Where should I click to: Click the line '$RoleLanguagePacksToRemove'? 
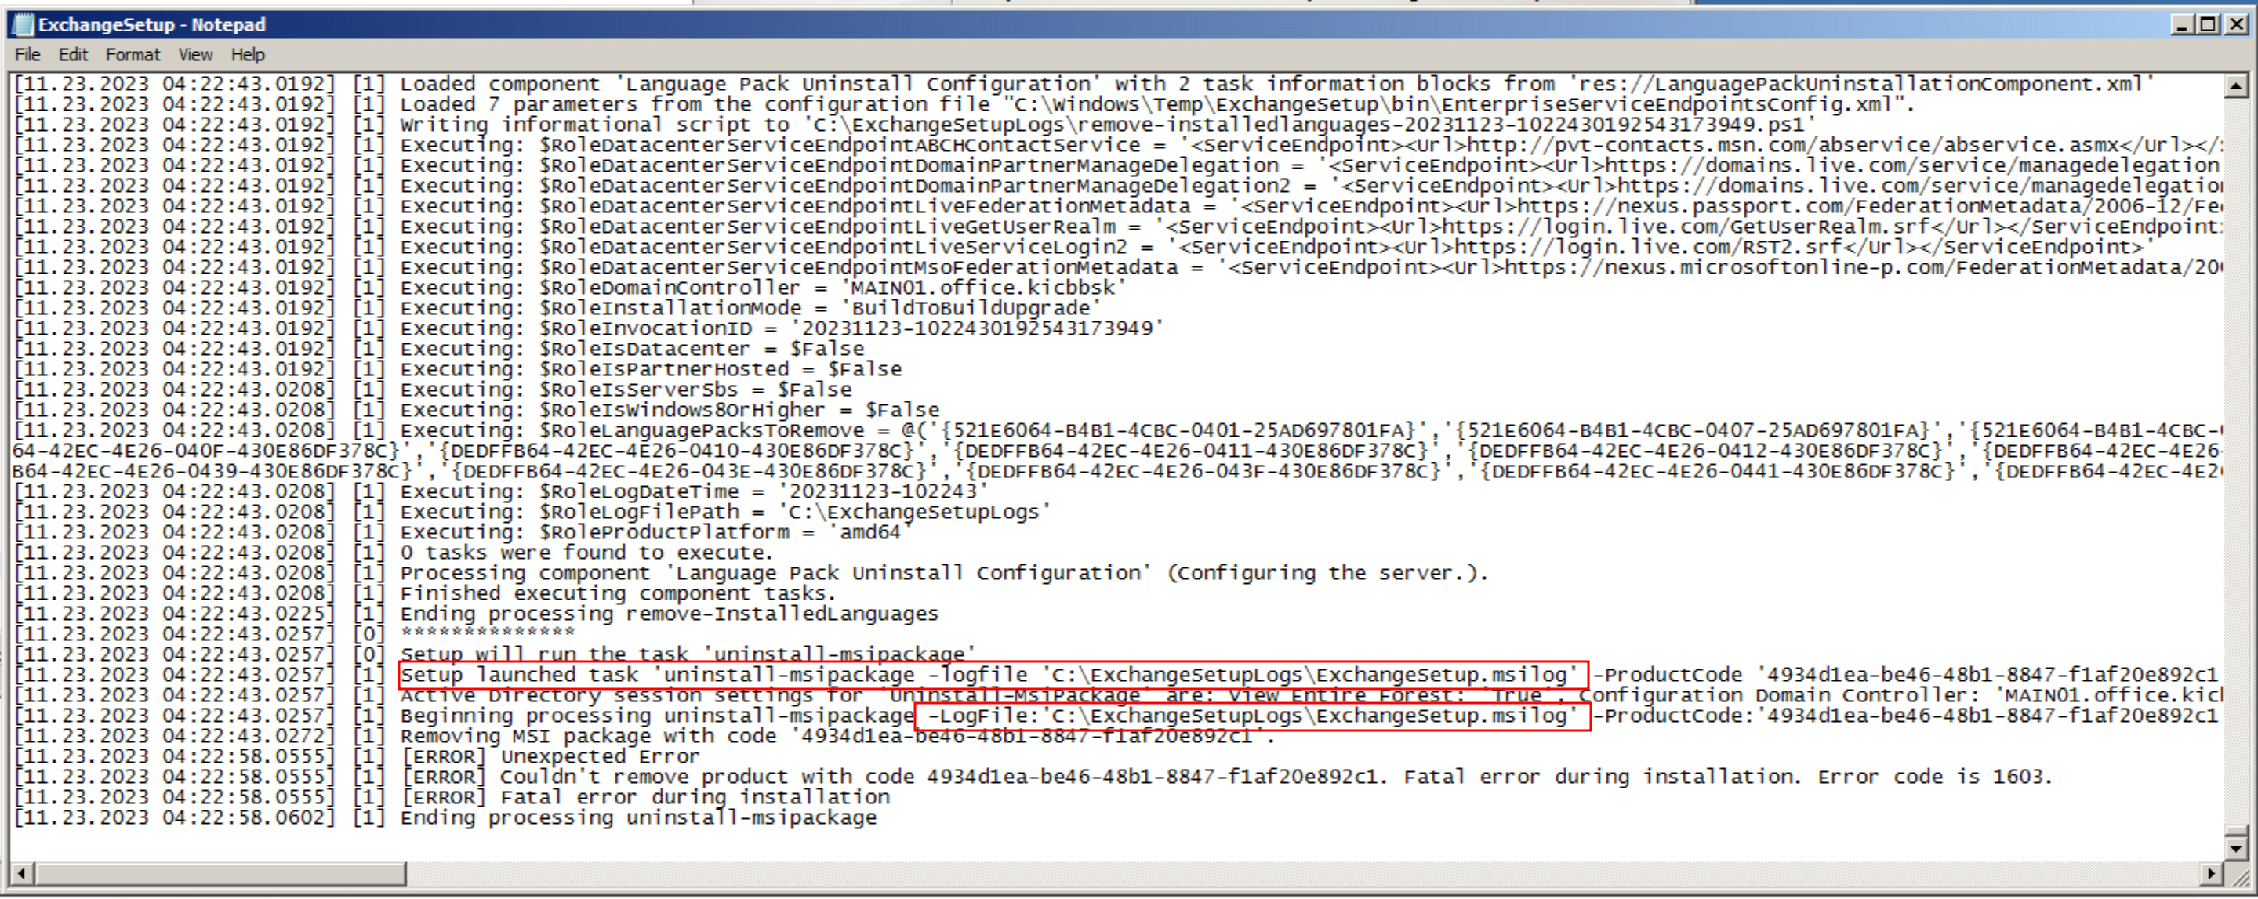coord(1117,430)
